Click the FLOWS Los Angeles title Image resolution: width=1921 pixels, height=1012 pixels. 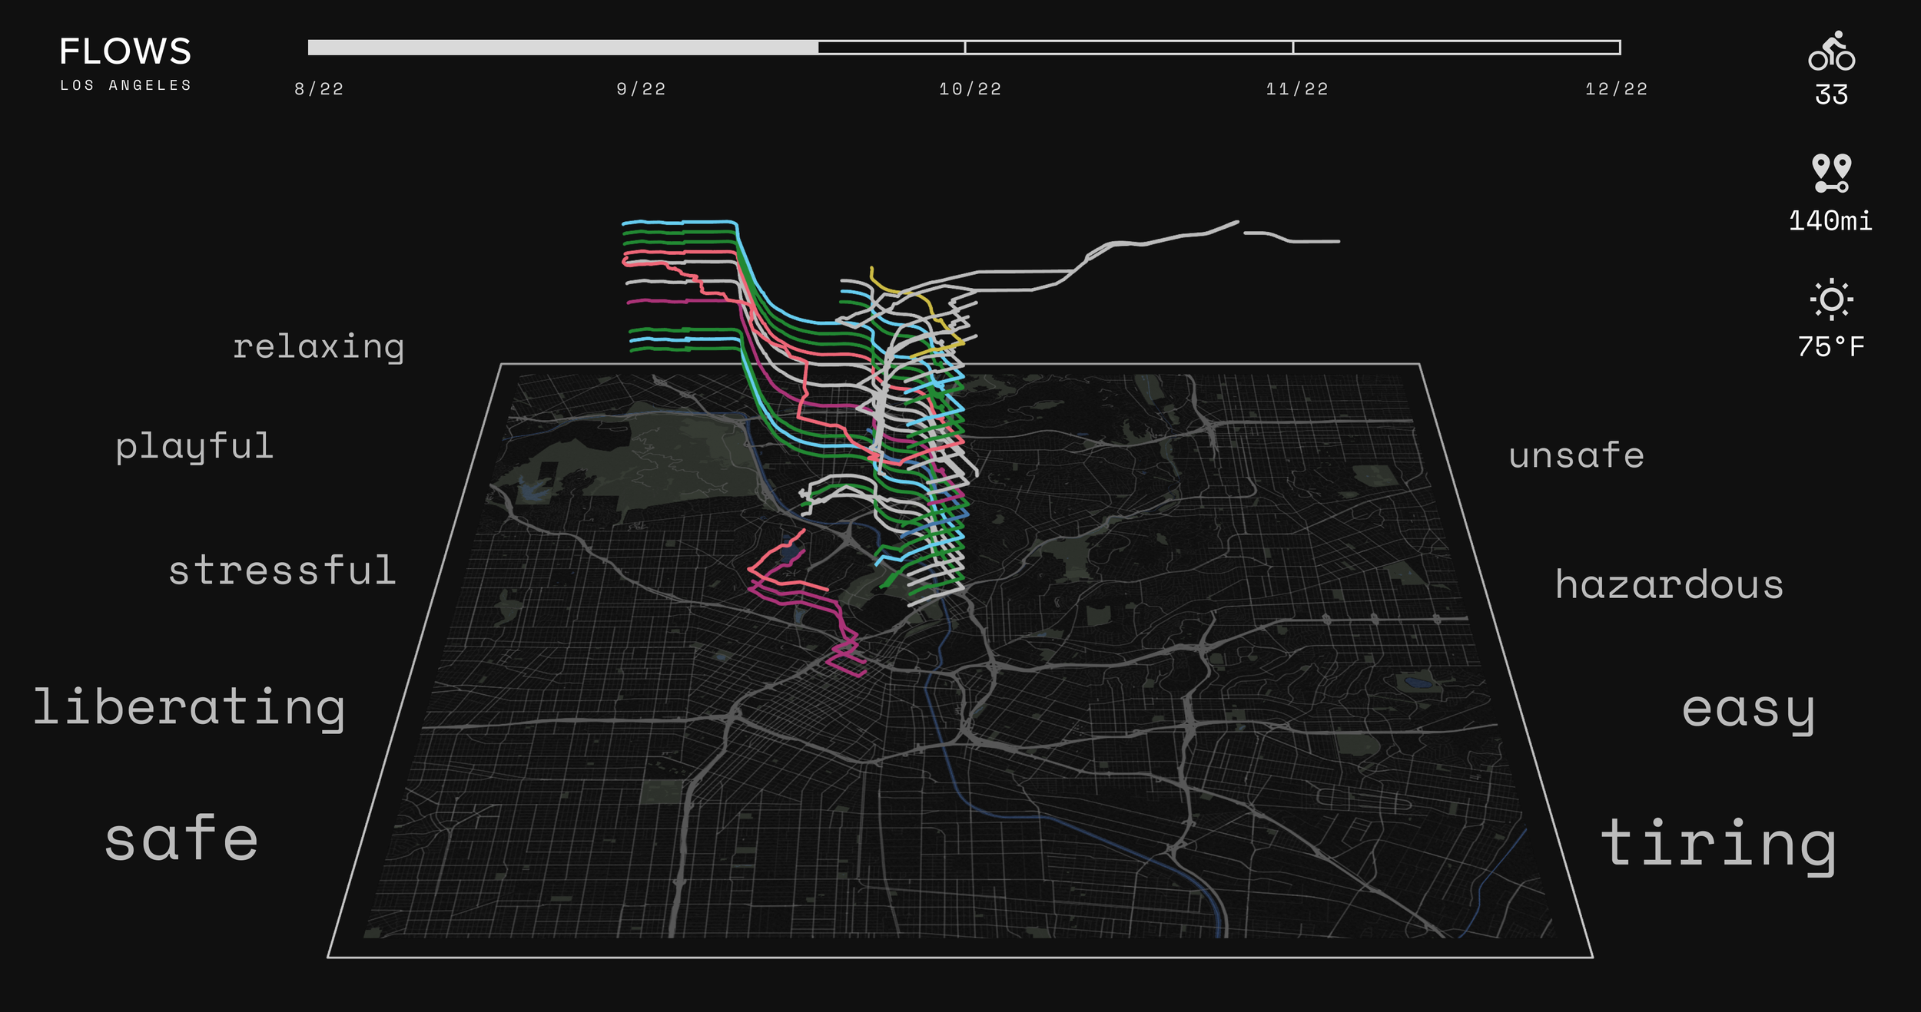(125, 65)
